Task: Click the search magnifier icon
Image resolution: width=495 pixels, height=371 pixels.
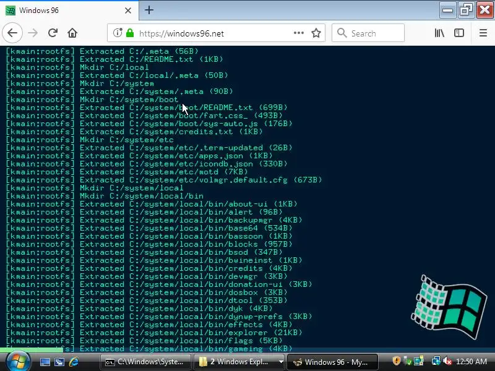Action: click(342, 33)
